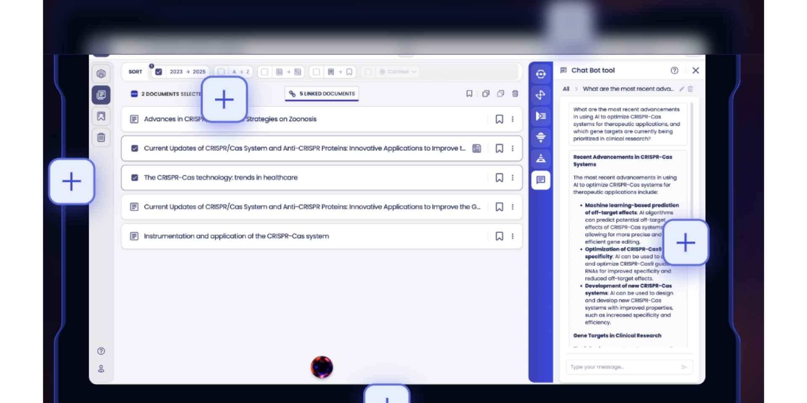Bookmark the 'Instrumentation and application' document
The height and width of the screenshot is (403, 807).
point(499,236)
